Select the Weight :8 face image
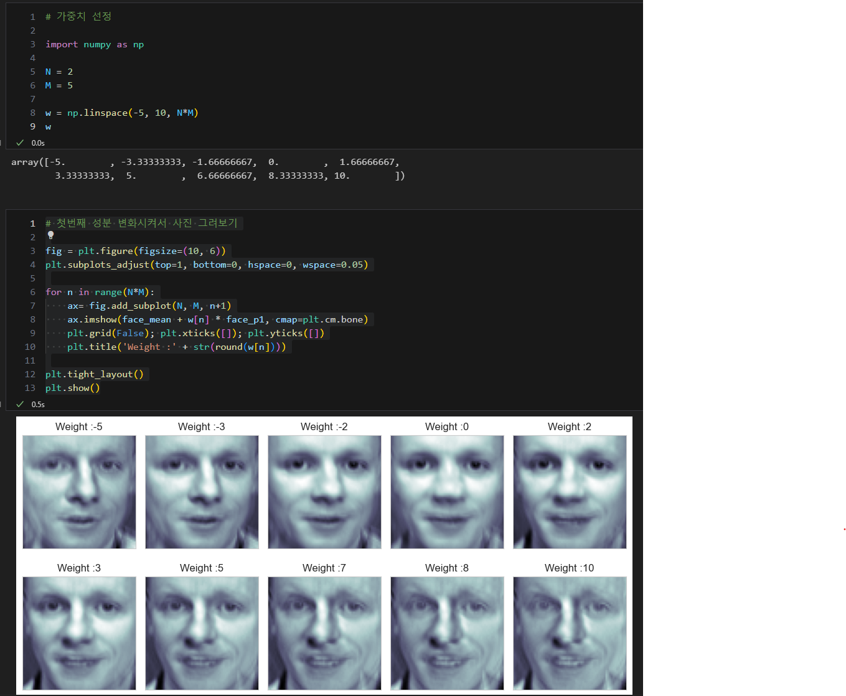 (447, 633)
